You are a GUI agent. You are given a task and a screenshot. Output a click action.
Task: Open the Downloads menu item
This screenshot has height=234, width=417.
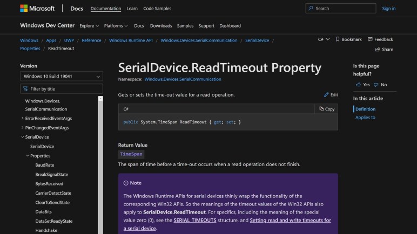point(161,26)
